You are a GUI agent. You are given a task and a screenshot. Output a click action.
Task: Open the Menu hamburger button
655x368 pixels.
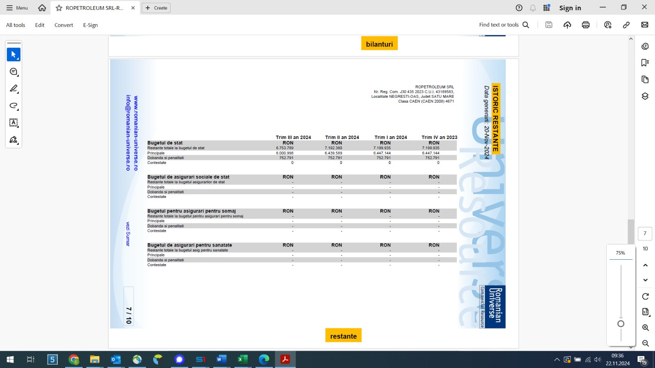(17, 8)
